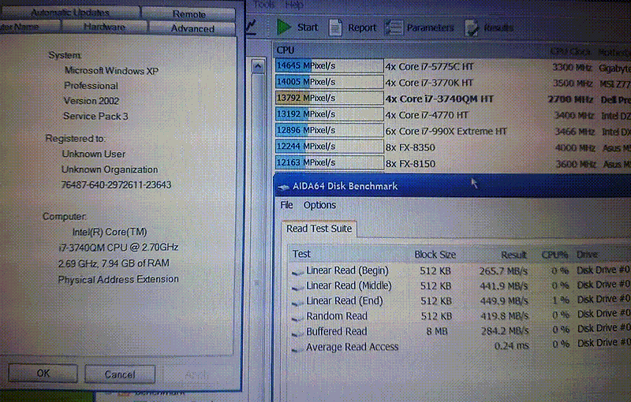Image resolution: width=631 pixels, height=402 pixels.
Task: Select the 4x Core i7-4770 HT row
Action: [x=453, y=115]
